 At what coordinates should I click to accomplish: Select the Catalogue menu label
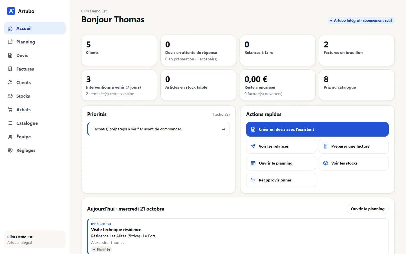[x=27, y=123]
